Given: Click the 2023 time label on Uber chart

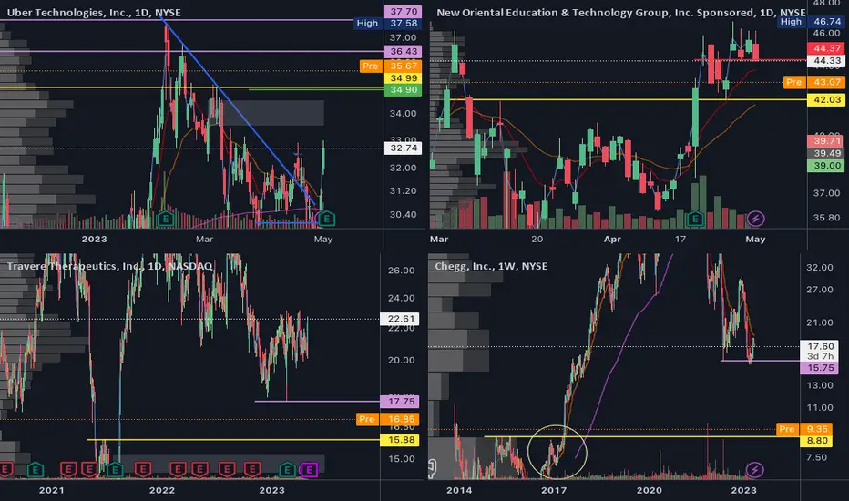Looking at the screenshot, I should [94, 239].
